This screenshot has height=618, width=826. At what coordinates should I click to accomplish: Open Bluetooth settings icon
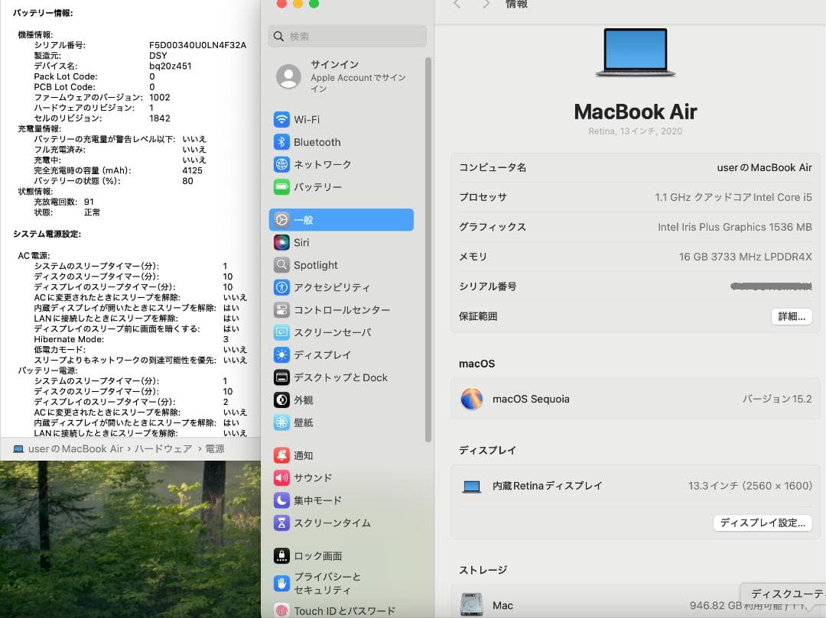click(x=281, y=142)
